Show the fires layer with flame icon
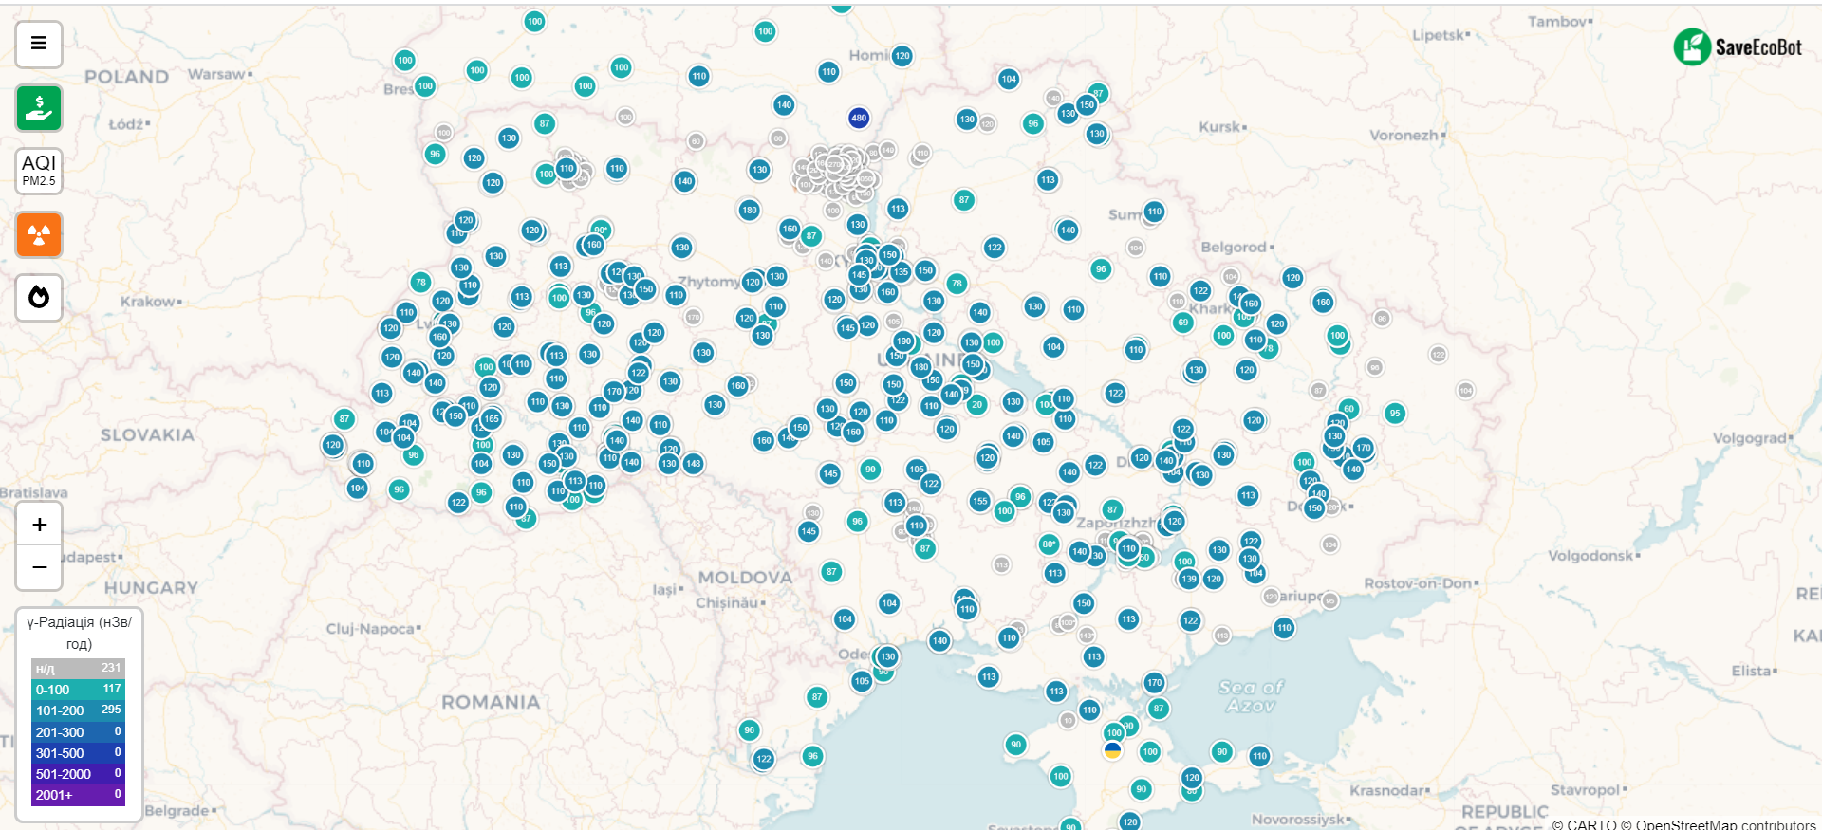Image resolution: width=1822 pixels, height=830 pixels. 39,298
